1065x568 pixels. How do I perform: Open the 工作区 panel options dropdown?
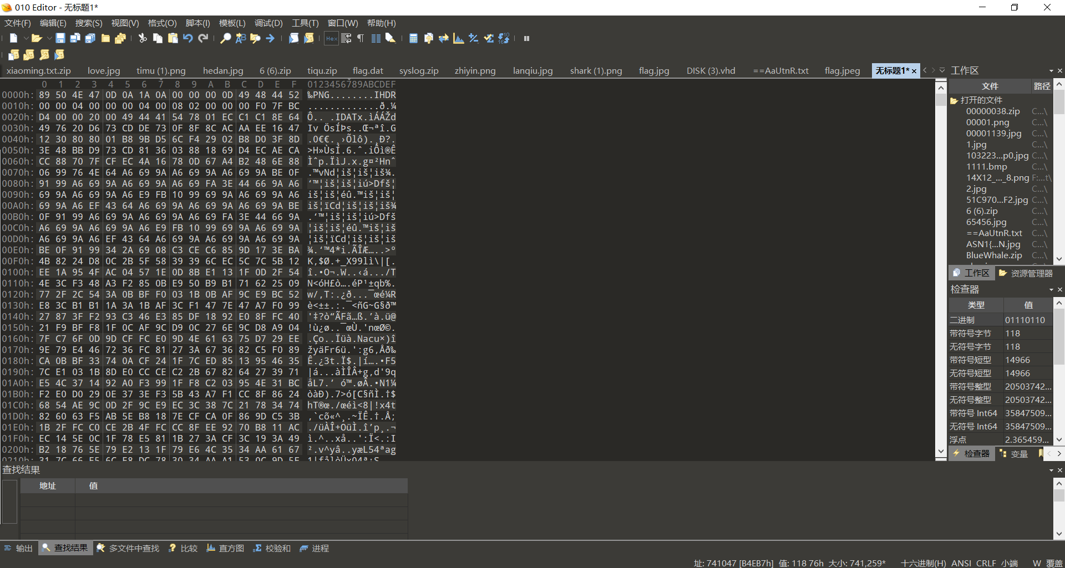coord(1051,71)
